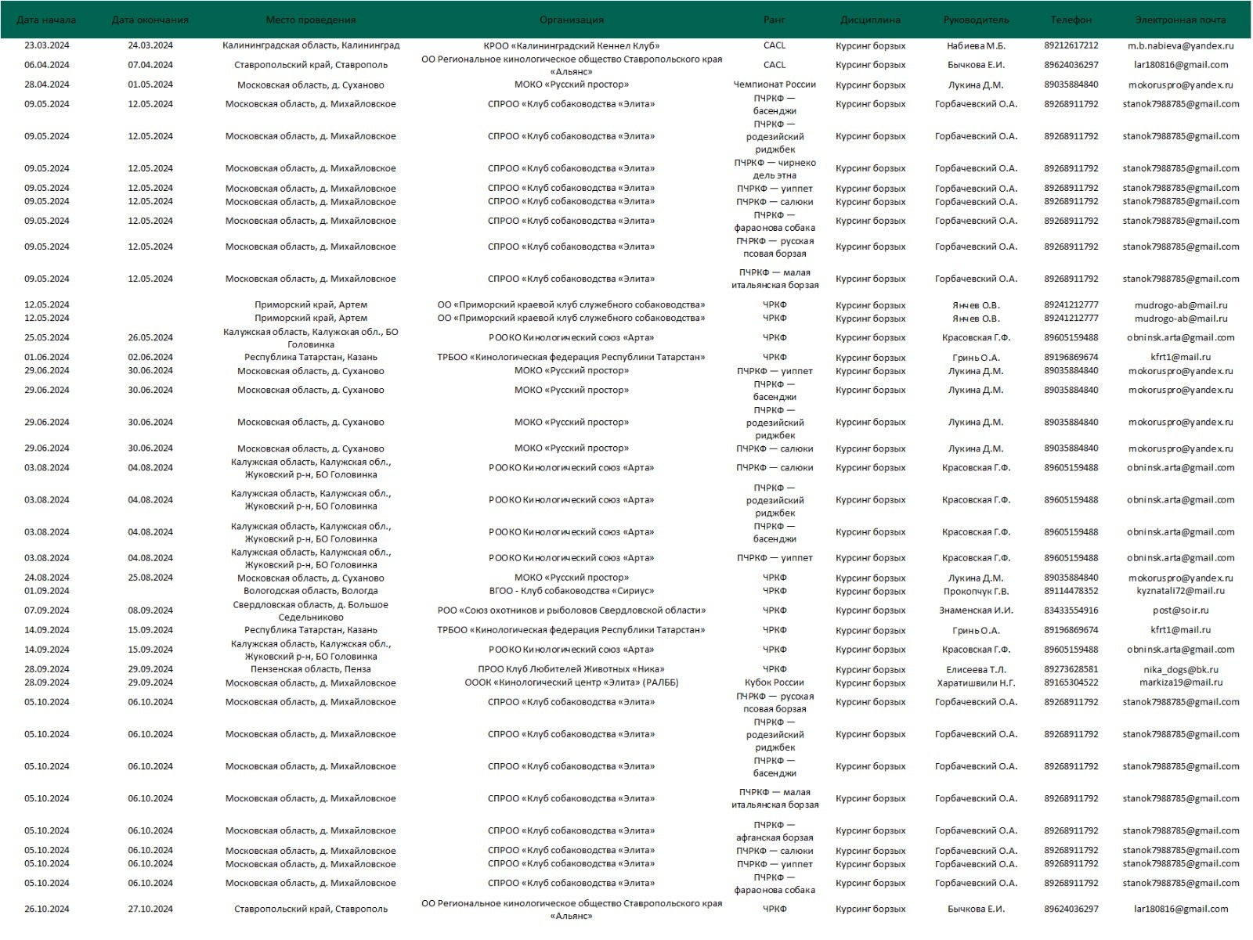Screen dimensions: 1253x940
Task: Click end date 26.05.2024
Action: pos(150,337)
